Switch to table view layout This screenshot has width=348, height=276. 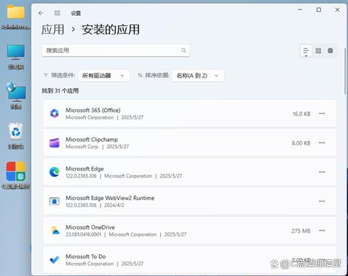(330, 50)
